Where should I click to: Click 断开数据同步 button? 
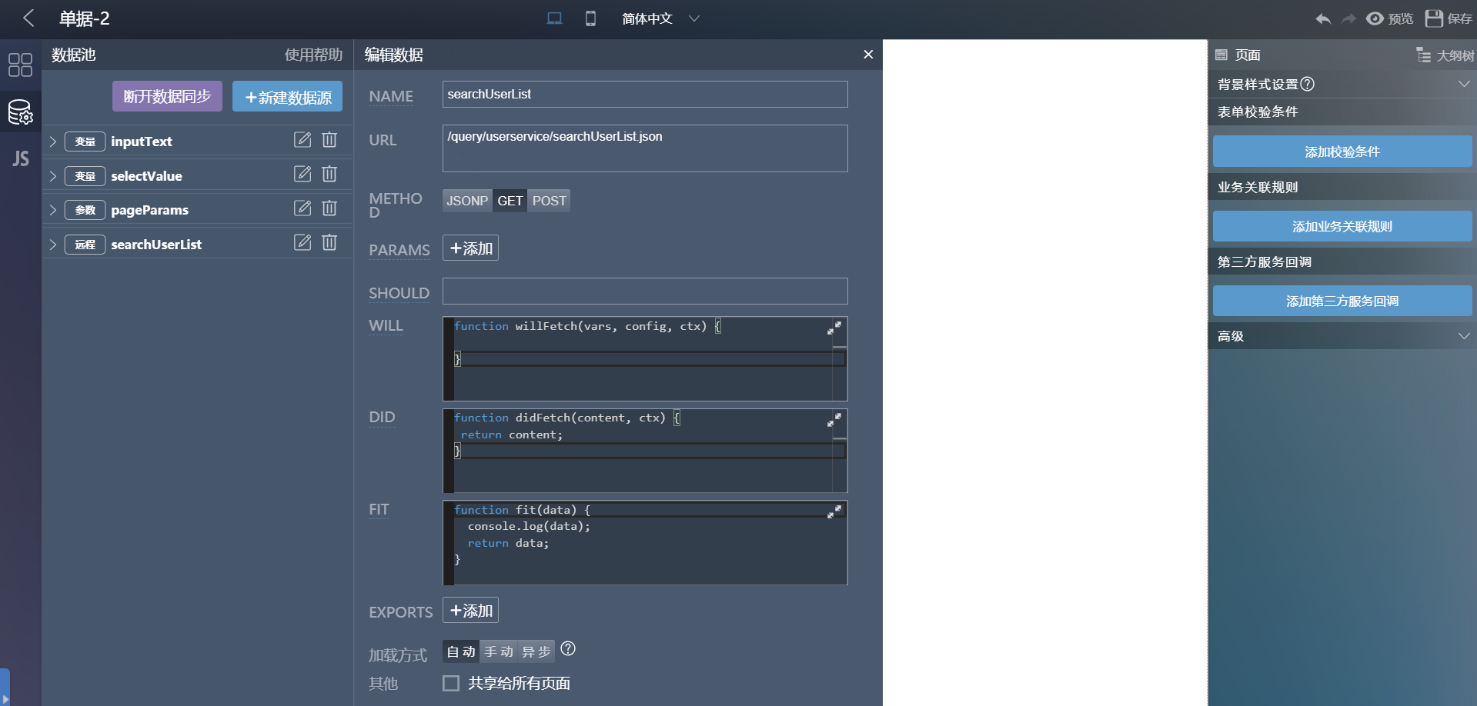click(x=167, y=96)
